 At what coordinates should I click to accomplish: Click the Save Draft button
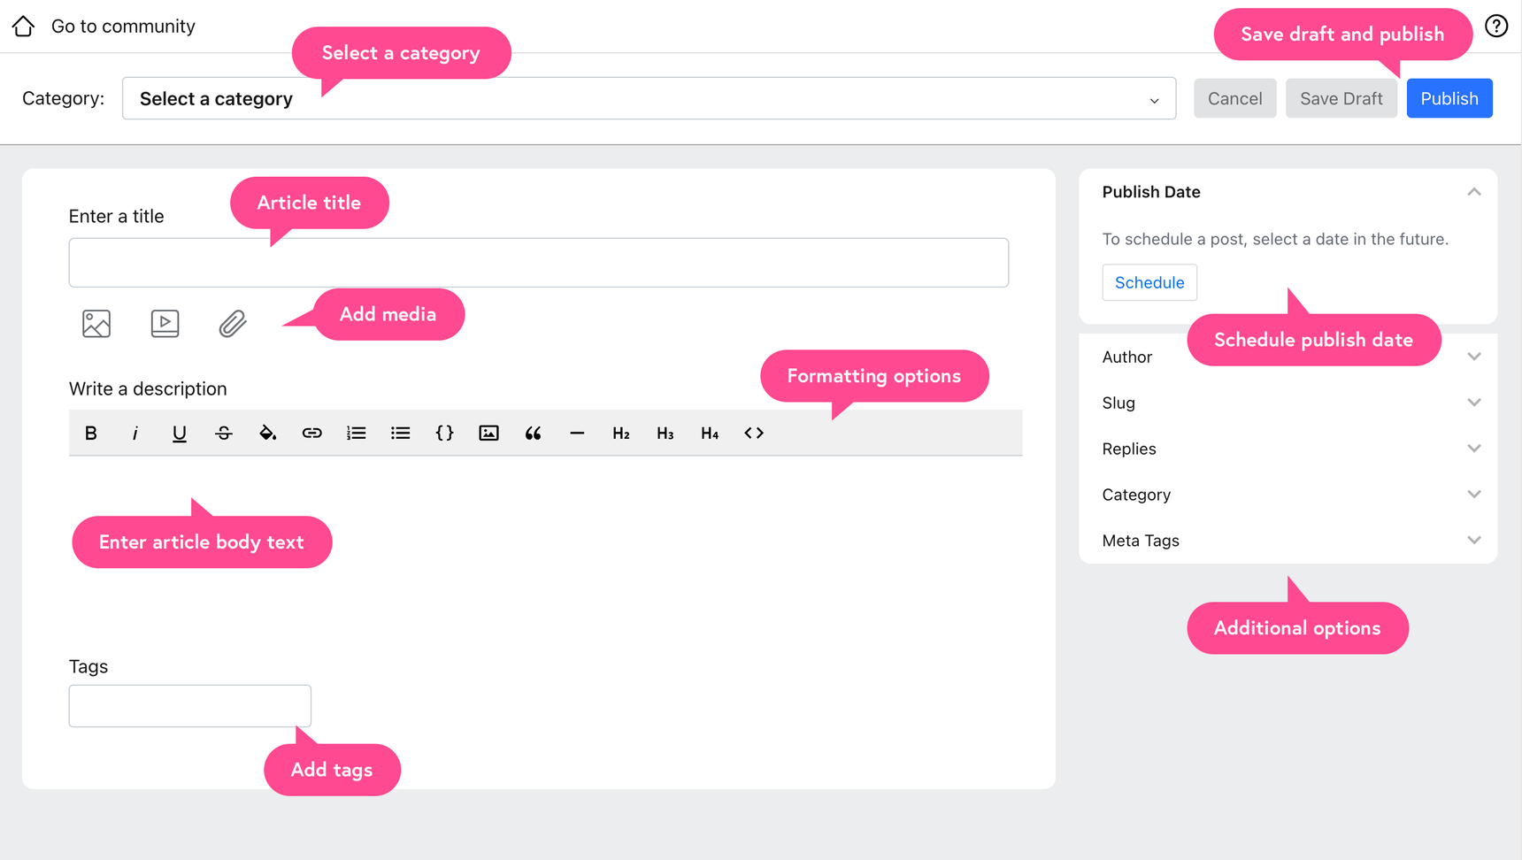[1341, 98]
